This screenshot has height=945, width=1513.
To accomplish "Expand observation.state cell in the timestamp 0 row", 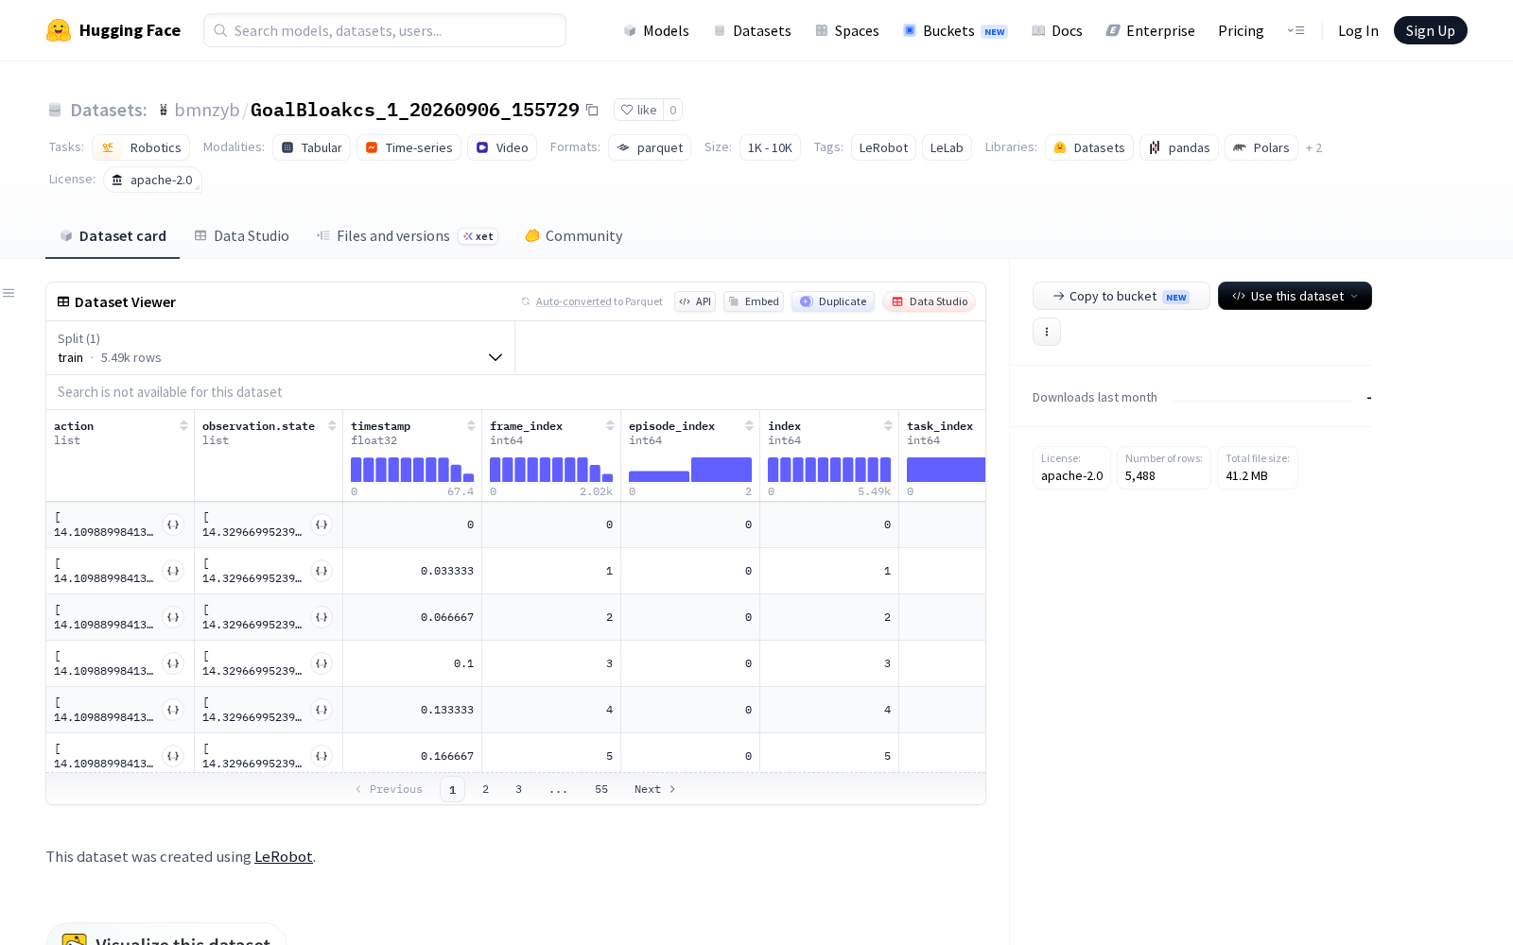I will click(x=322, y=524).
